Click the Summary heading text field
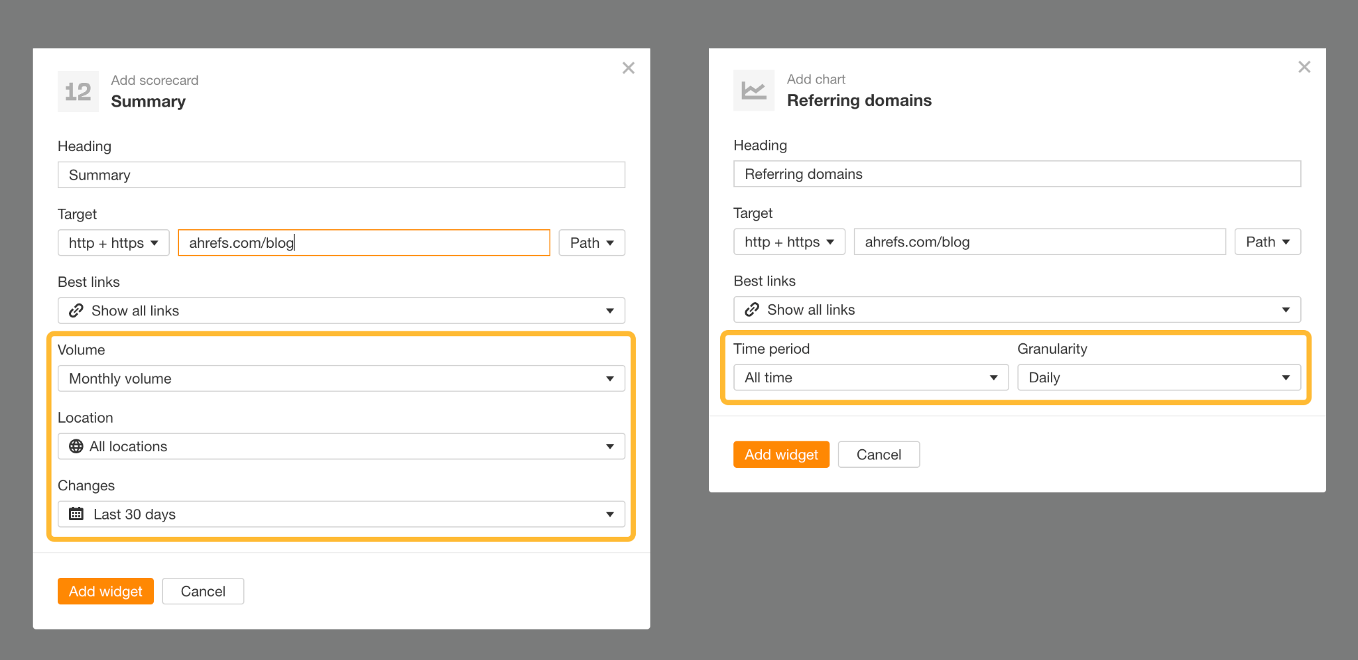Viewport: 1358px width, 660px height. pyautogui.click(x=341, y=175)
